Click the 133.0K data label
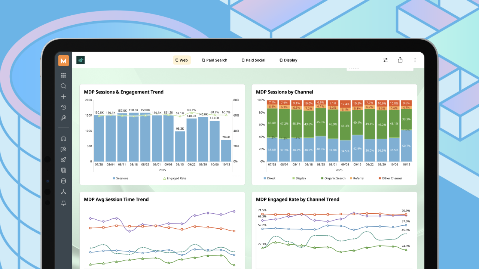Image resolution: width=479 pixels, height=269 pixels. (x=214, y=118)
